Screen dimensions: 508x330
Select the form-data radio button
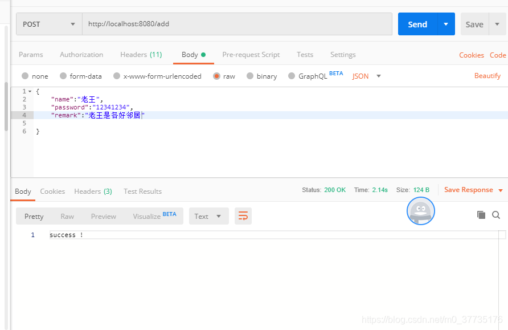[x=63, y=76]
